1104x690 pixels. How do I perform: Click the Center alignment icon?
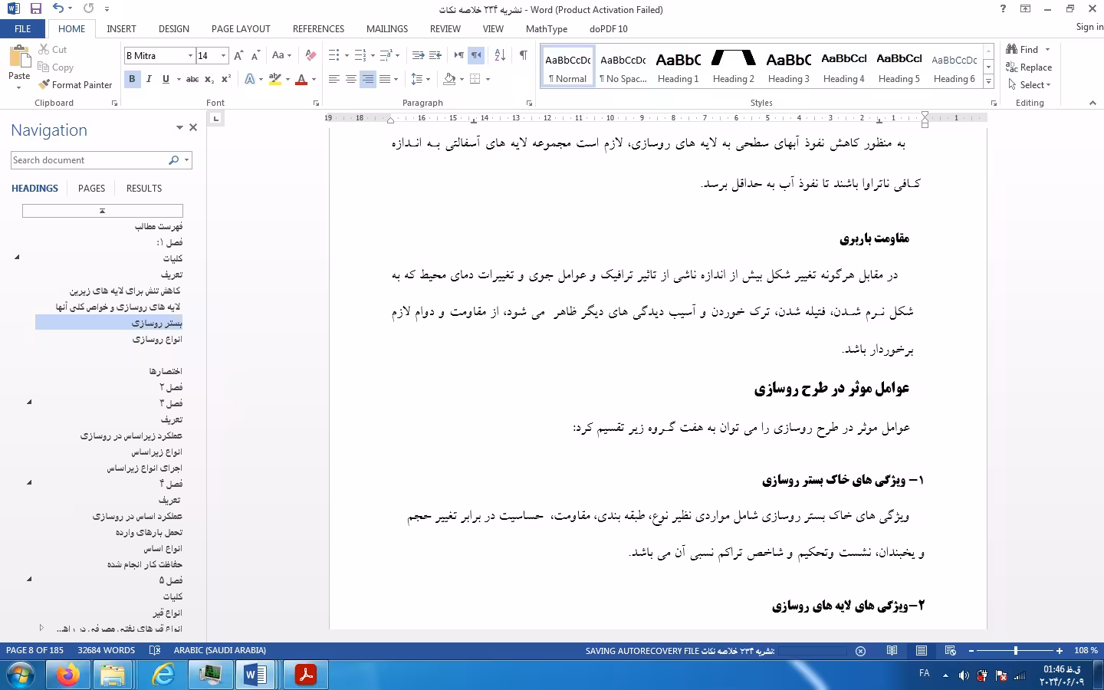tap(350, 79)
